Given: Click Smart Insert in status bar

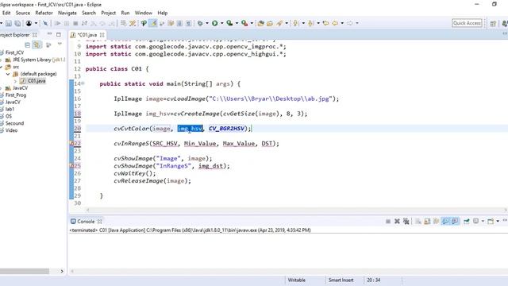Looking at the screenshot, I should coord(341,280).
